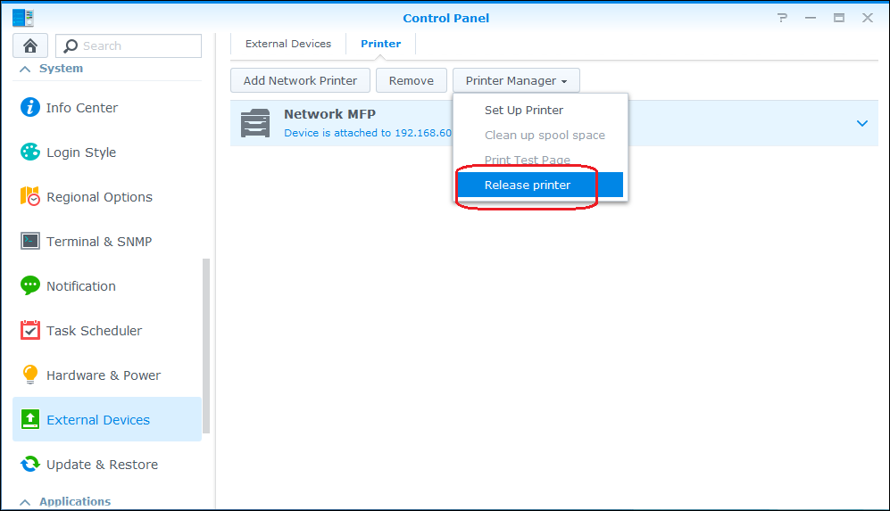The height and width of the screenshot is (511, 890).
Task: Open Login Style settings
Action: (107, 152)
